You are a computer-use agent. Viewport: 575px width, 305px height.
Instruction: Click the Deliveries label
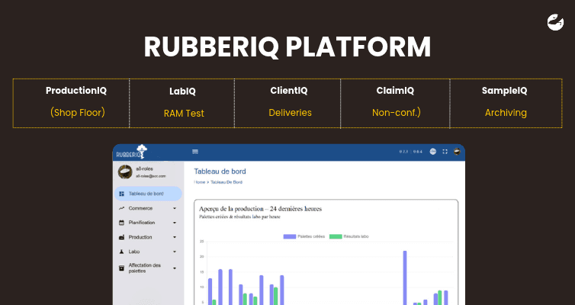[290, 113]
